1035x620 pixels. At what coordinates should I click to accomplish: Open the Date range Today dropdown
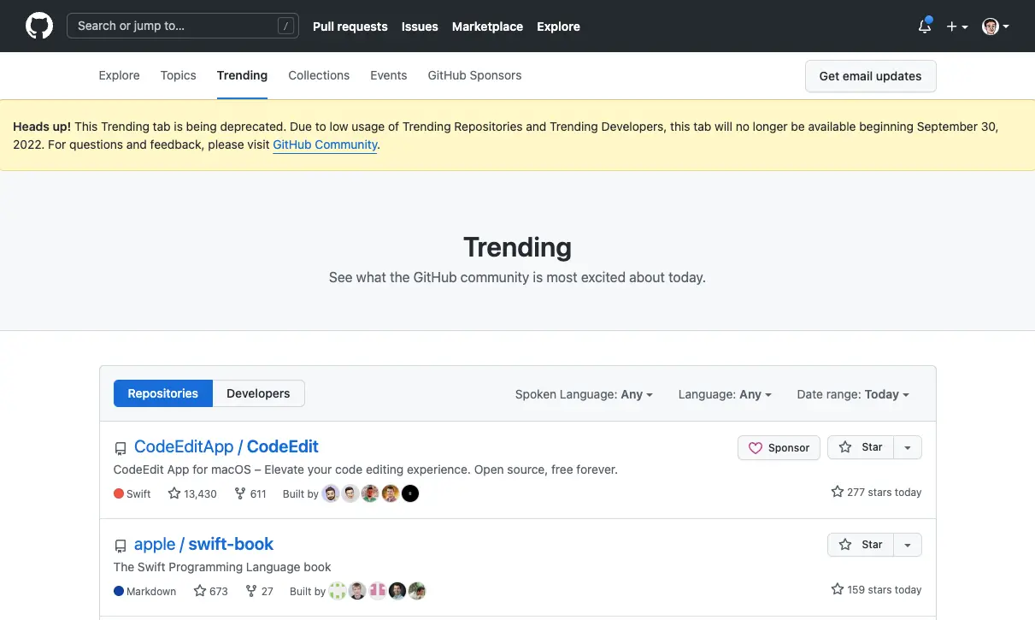point(853,394)
